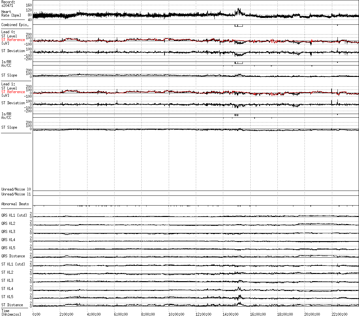
Task: Select the Abnormal Beats row label
Action: coord(15,204)
